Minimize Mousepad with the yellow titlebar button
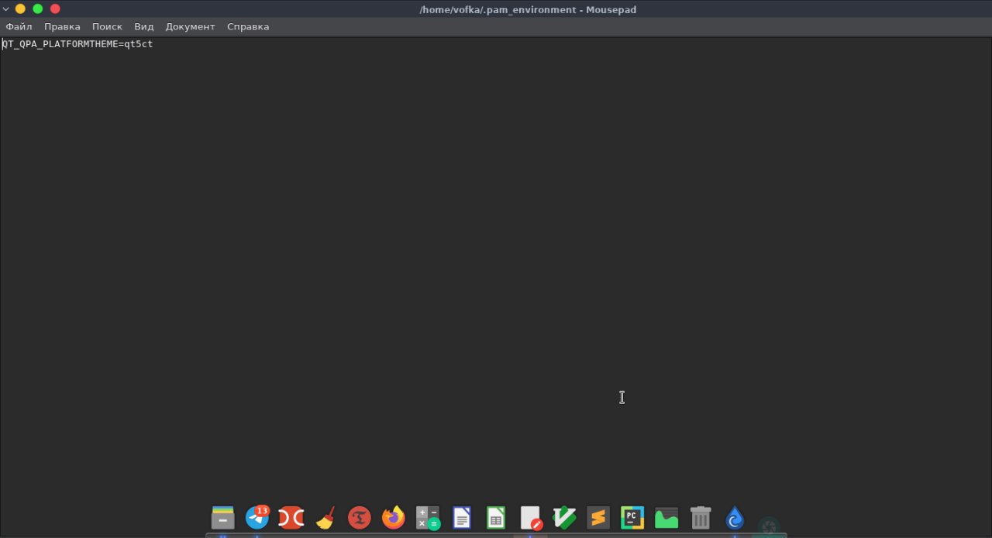992x538 pixels. pos(20,9)
